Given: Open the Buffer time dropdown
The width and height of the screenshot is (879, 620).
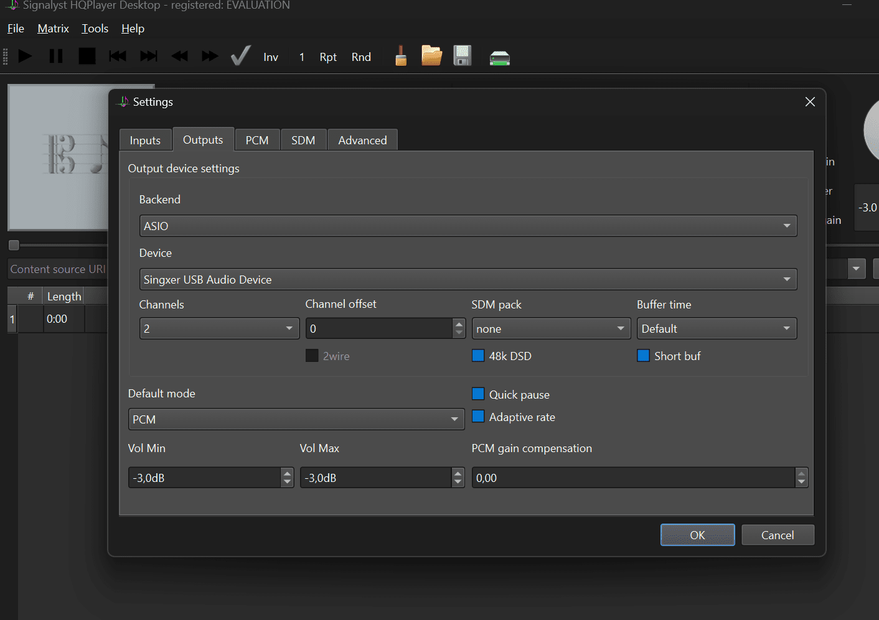Looking at the screenshot, I should [717, 328].
